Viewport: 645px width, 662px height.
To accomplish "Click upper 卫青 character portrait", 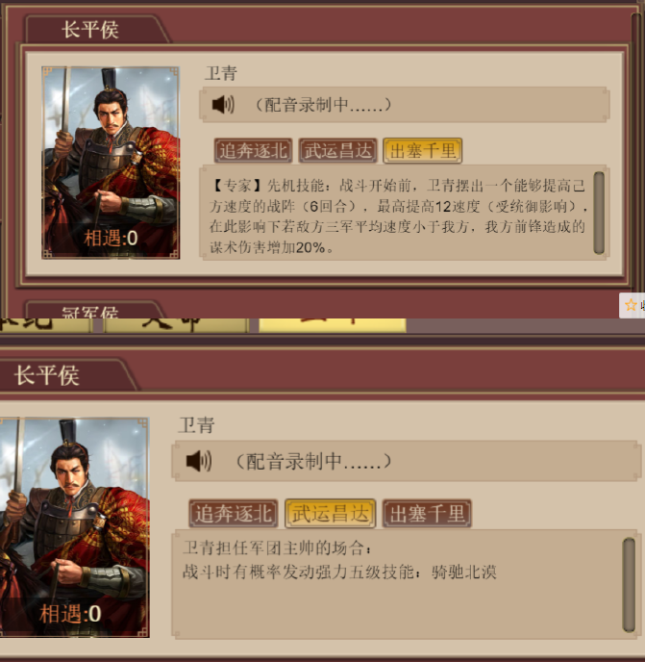I will click(x=111, y=163).
